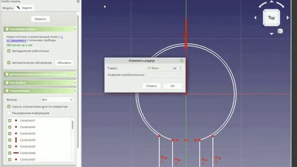The height and width of the screenshot is (167, 297).
Task: Rotate view right with navigation cube arrow
Action: click(x=288, y=18)
